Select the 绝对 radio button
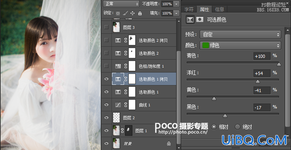This screenshot has width=291, height=150. [238, 127]
